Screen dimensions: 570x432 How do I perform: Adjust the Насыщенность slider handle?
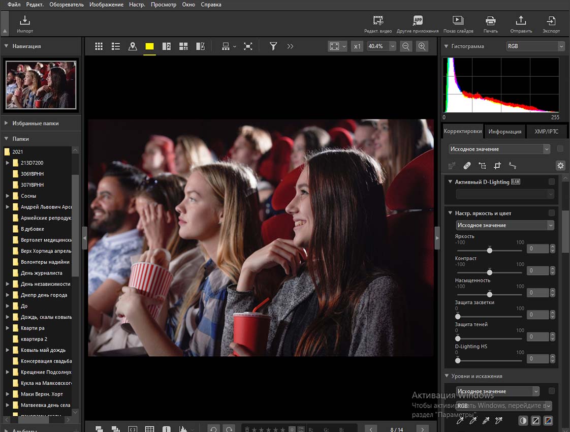click(489, 294)
